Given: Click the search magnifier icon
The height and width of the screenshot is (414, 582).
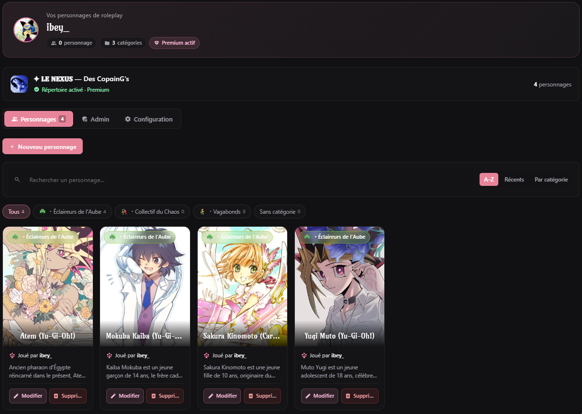Looking at the screenshot, I should 17,180.
